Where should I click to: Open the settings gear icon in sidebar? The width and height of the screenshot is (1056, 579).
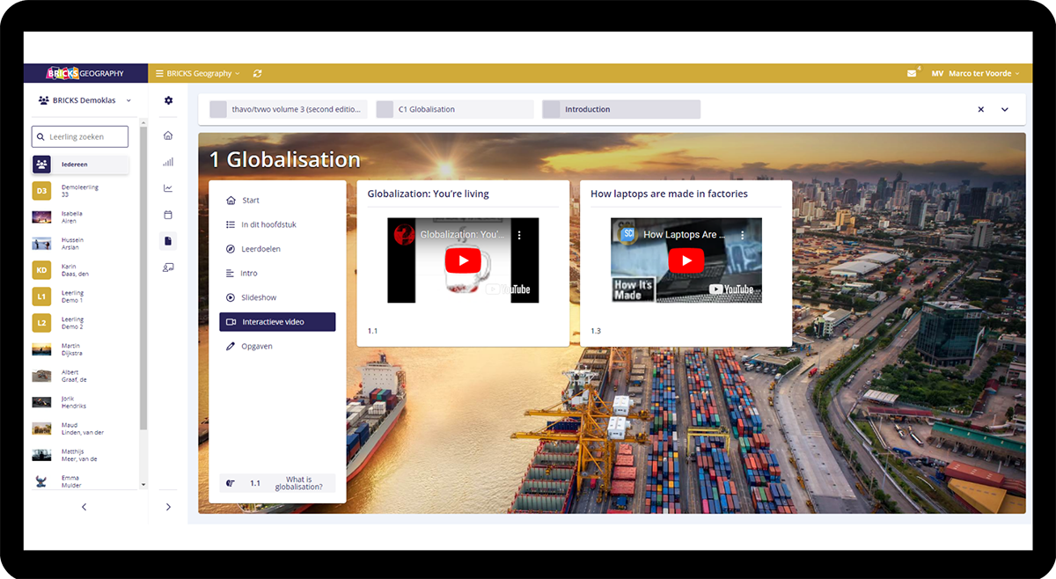pos(168,100)
